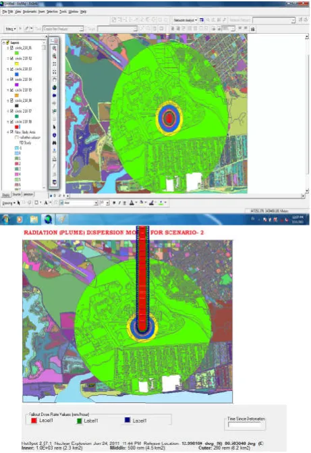Viewport: 311px width, 453px height.
Task: Toggle visibility of circle_210_03 layer
Action: (x=11, y=69)
